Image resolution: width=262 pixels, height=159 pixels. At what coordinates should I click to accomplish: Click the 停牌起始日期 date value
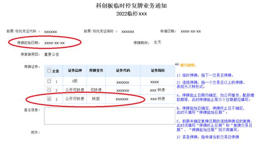click(54, 43)
